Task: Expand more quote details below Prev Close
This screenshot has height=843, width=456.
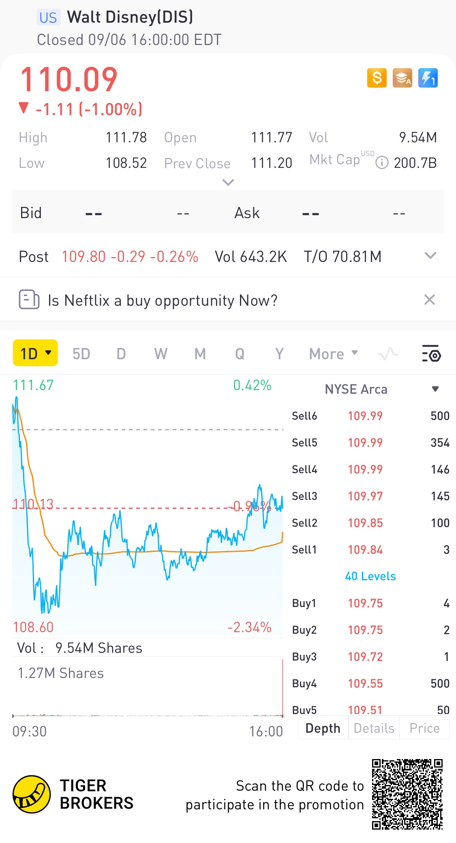Action: 228,182
